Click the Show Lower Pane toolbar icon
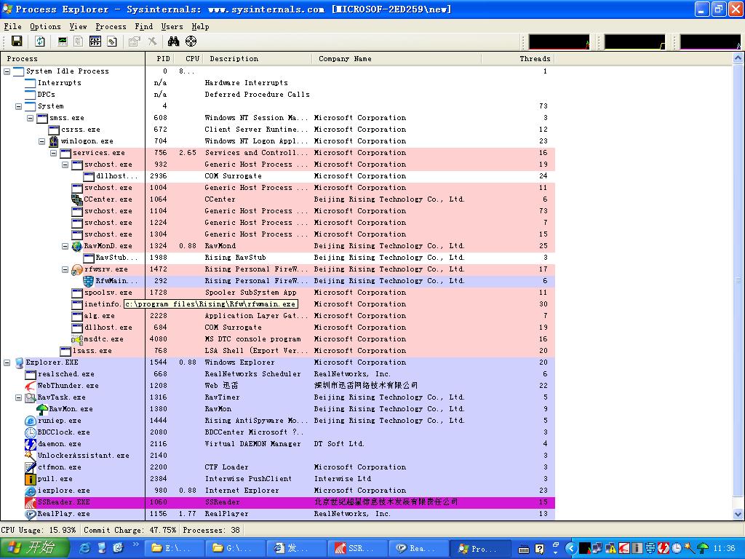 point(95,41)
